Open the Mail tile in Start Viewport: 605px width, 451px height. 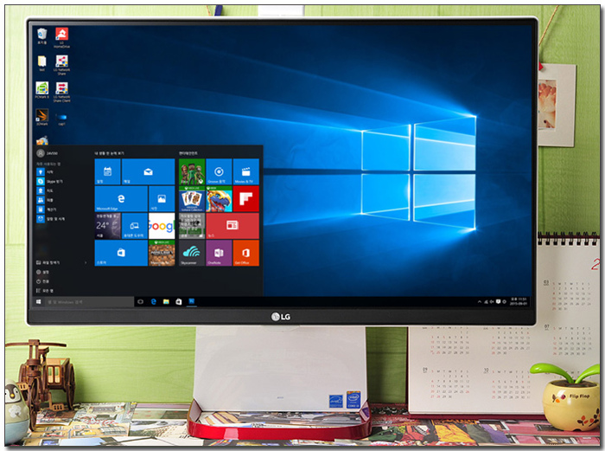pos(148,171)
